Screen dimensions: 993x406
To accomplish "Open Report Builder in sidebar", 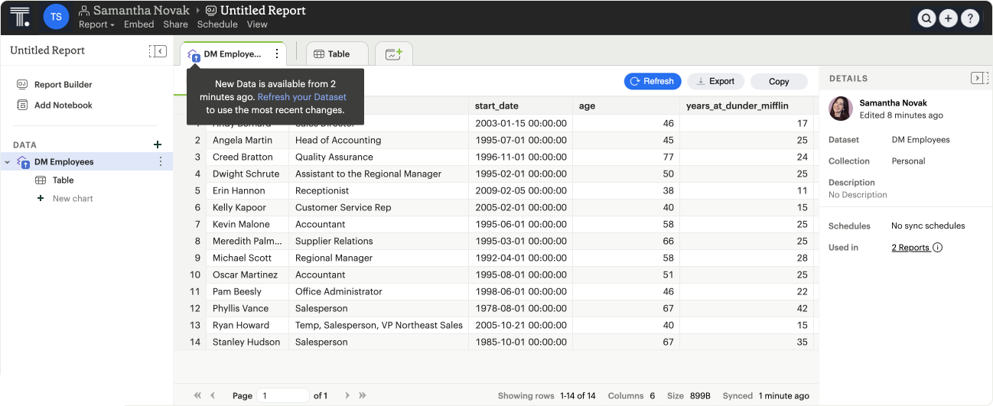I will tap(63, 85).
